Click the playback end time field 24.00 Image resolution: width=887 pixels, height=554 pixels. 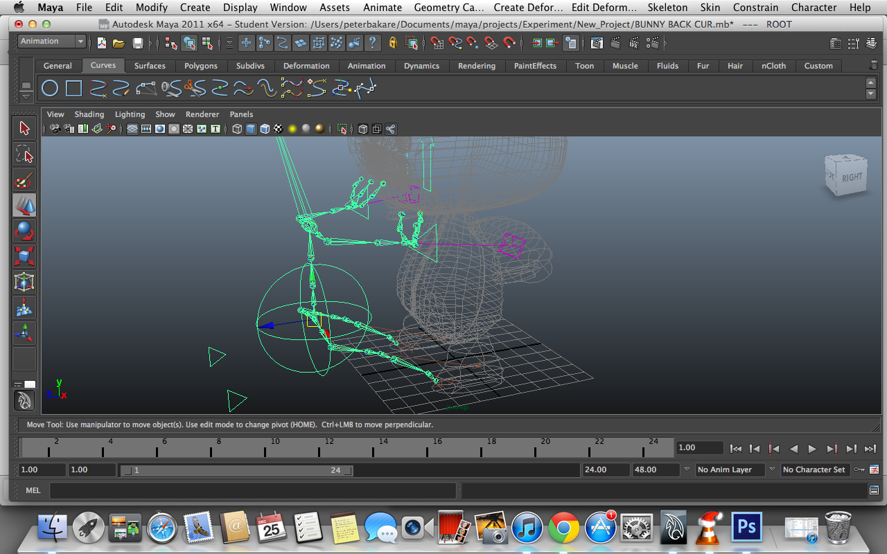(x=606, y=470)
